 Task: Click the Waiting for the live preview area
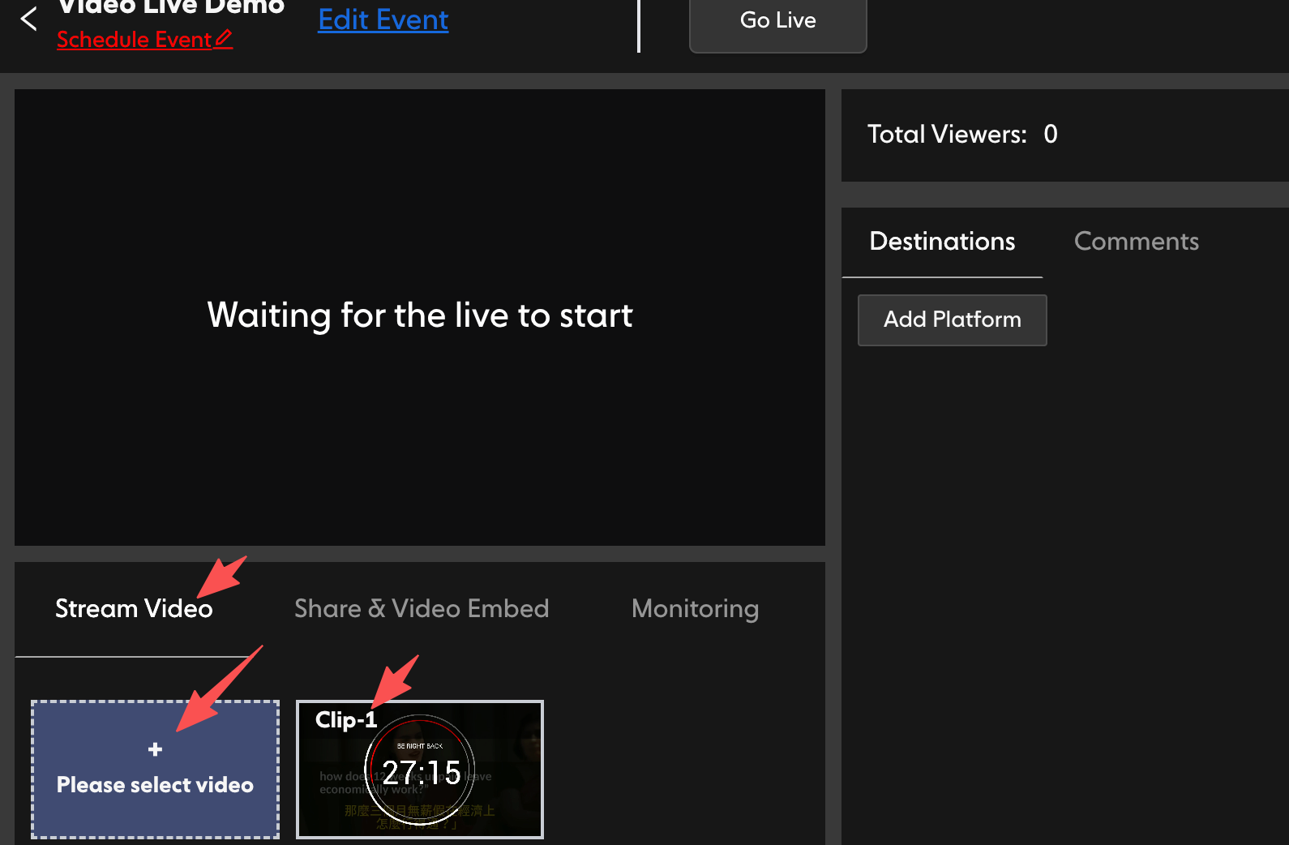420,317
